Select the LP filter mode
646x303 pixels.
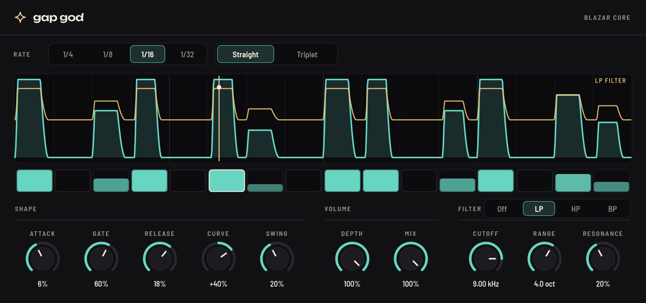click(539, 209)
